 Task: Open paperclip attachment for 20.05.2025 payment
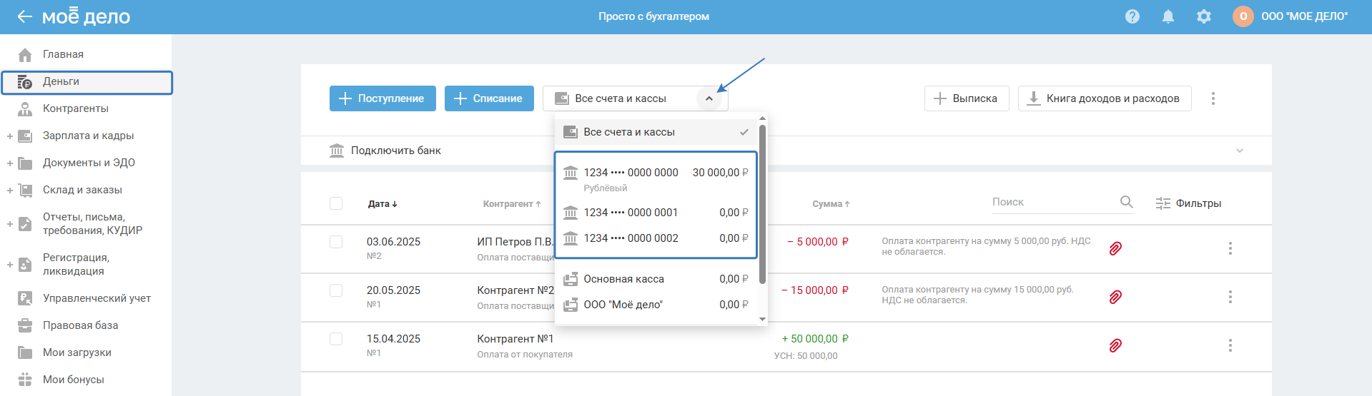(x=1115, y=297)
